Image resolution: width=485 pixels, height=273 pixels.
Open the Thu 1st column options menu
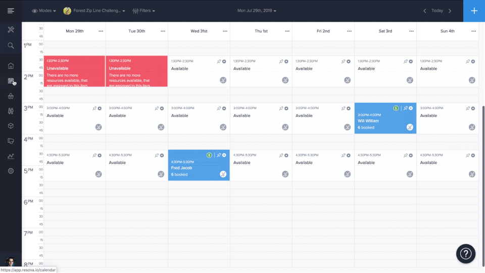point(287,31)
